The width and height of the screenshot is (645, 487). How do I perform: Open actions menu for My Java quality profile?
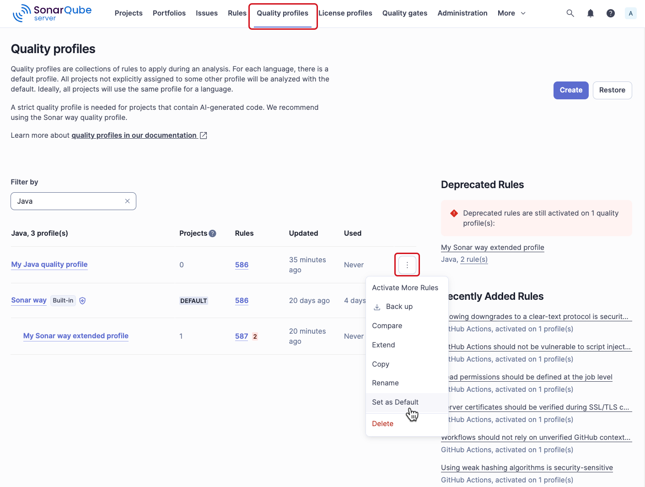click(407, 265)
